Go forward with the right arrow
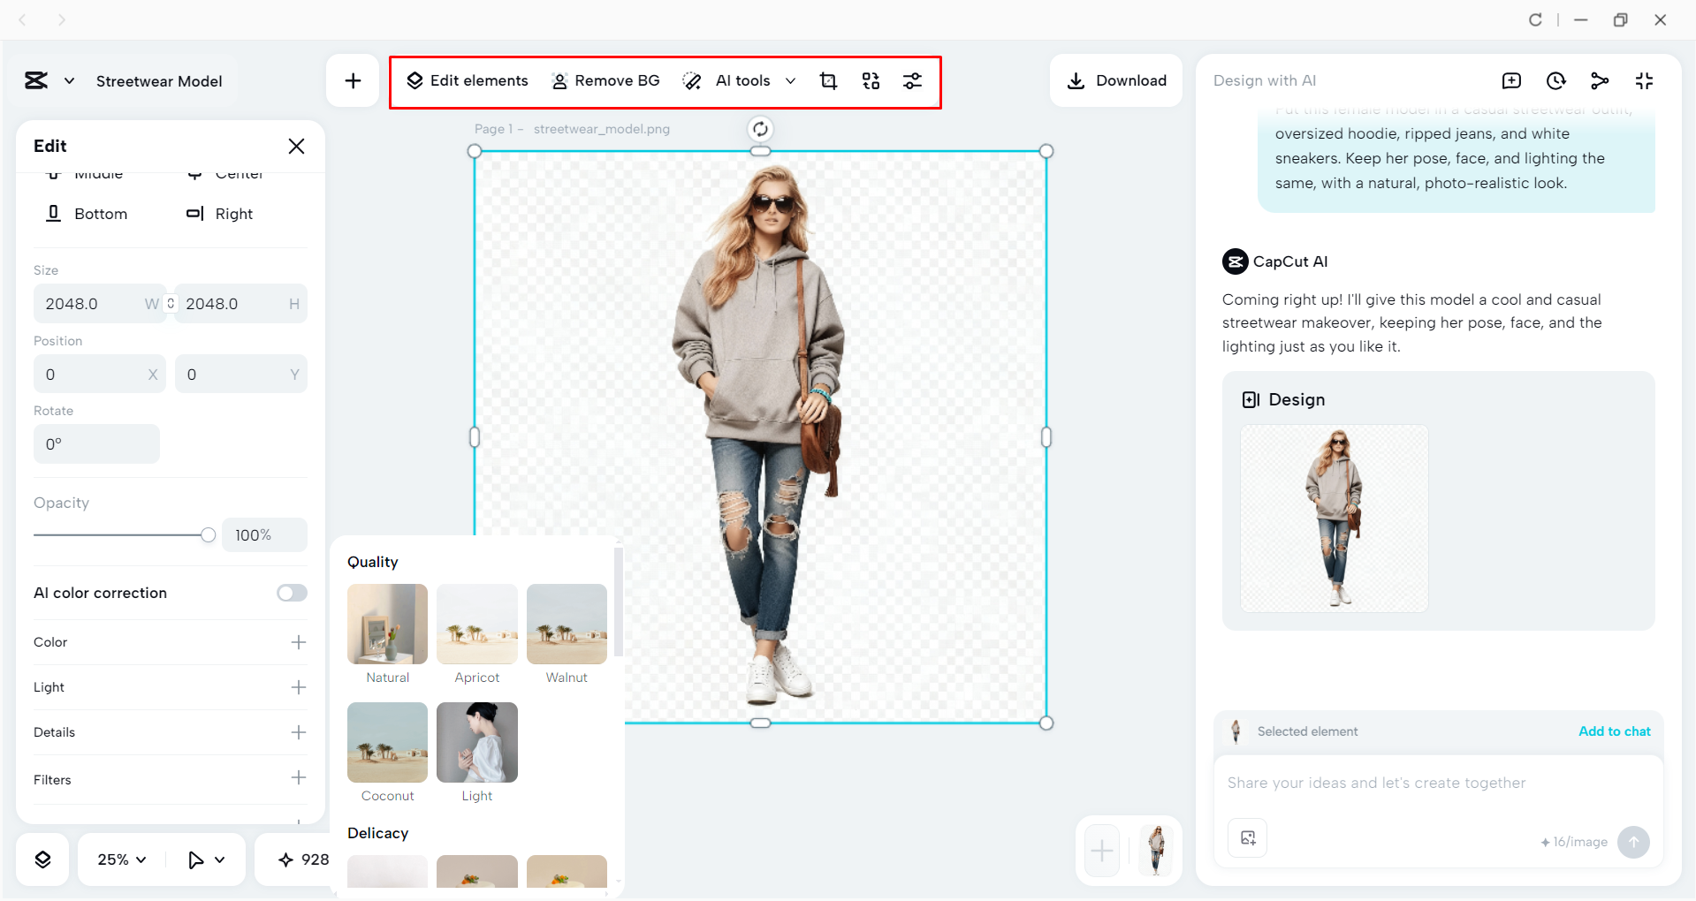Image resolution: width=1696 pixels, height=901 pixels. [x=61, y=19]
